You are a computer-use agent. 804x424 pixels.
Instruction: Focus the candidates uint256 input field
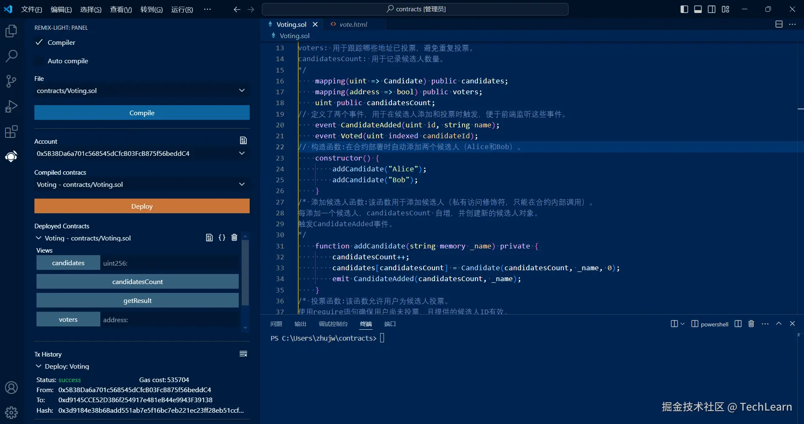tap(170, 263)
